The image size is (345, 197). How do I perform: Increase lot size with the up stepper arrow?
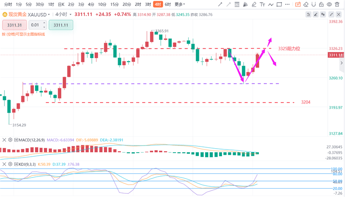44,23
